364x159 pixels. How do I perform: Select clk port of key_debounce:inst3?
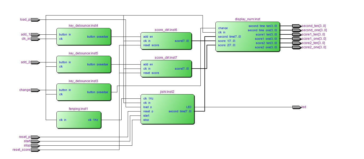point(61,94)
